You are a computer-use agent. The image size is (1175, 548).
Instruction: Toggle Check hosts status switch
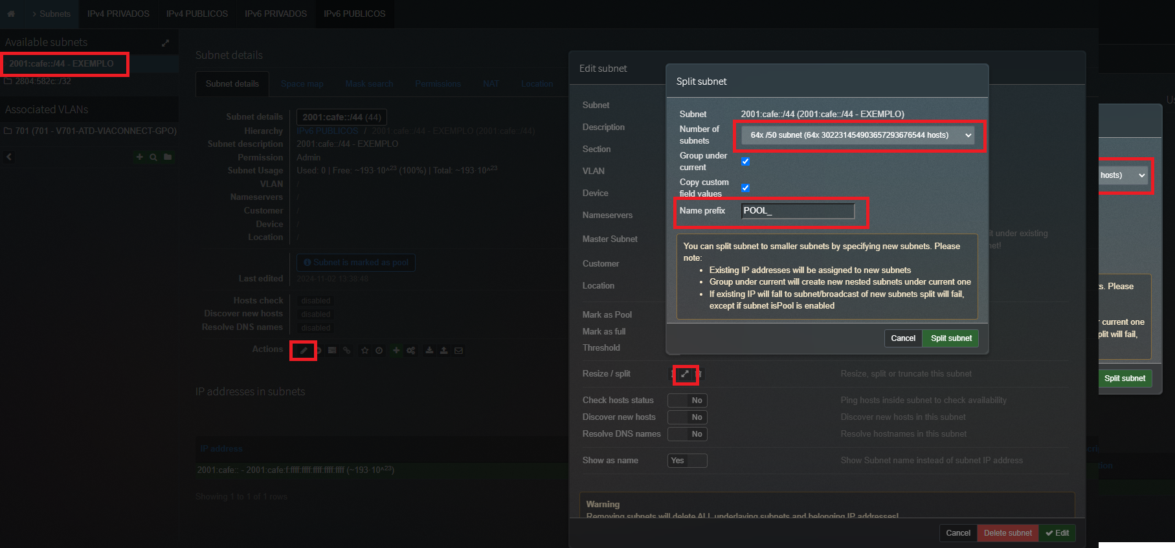[x=688, y=400]
